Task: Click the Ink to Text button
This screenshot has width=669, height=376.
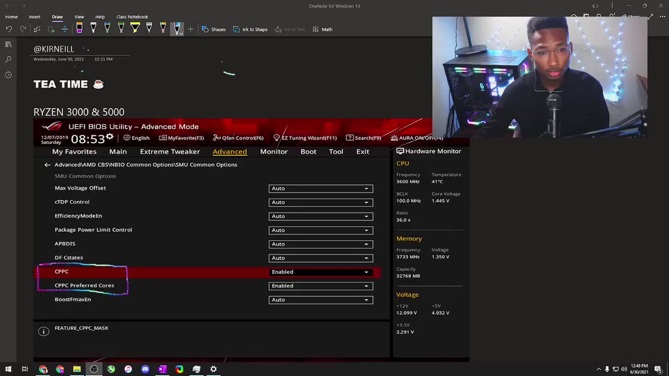Action: click(x=289, y=29)
